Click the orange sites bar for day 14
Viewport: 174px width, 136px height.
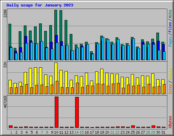77,88
